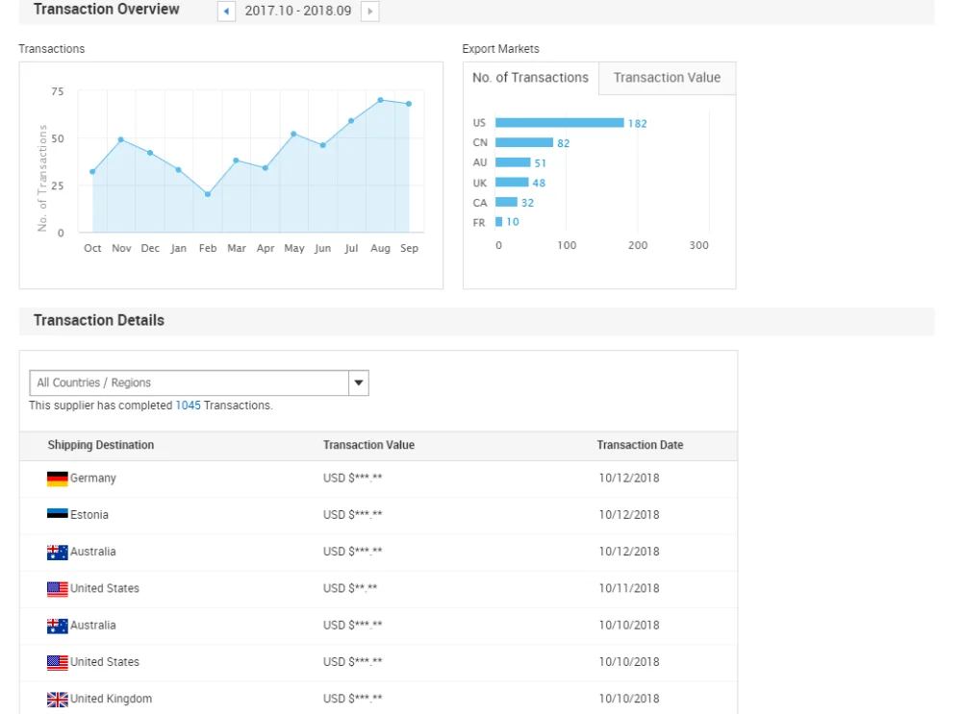
Task: Switch to the Transaction Value tab
Action: point(667,78)
